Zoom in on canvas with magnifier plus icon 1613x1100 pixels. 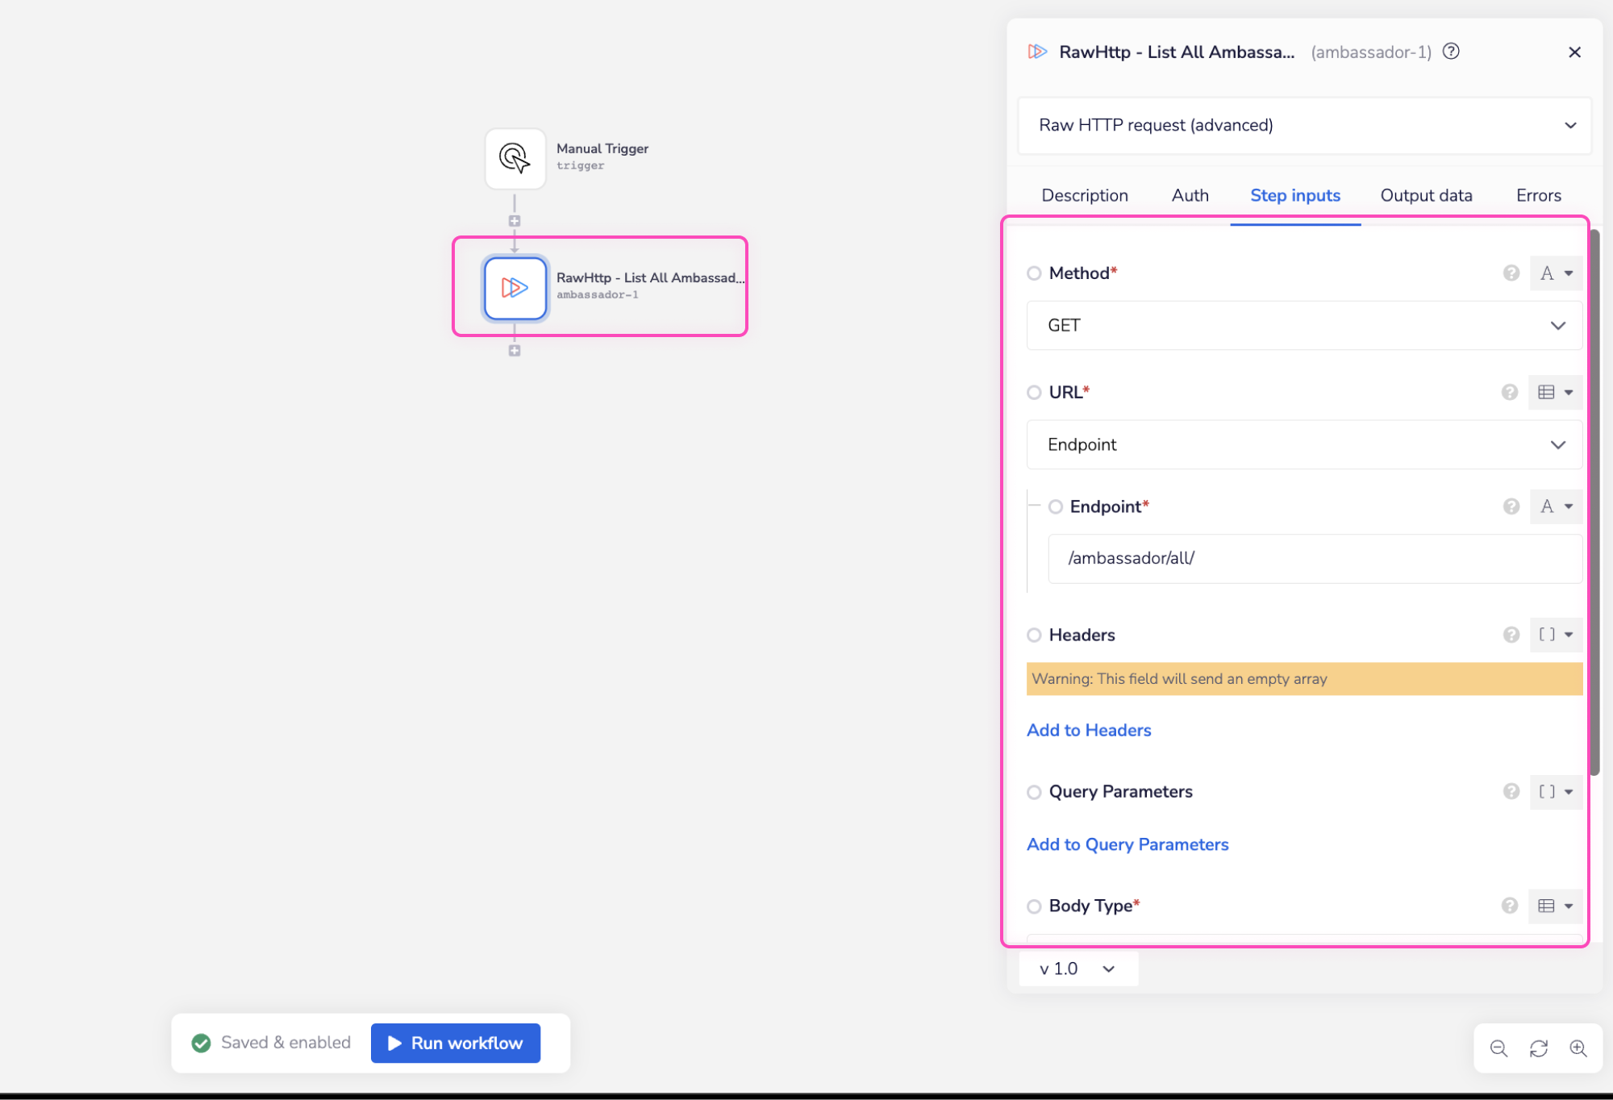(1578, 1048)
